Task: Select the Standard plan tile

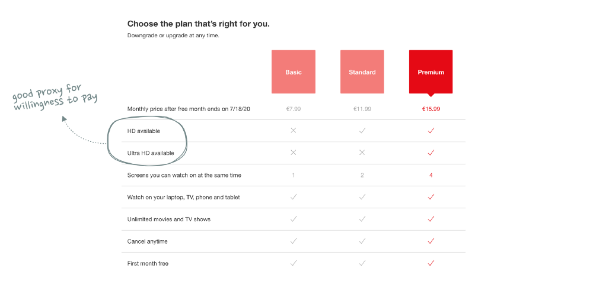Action: [x=362, y=72]
